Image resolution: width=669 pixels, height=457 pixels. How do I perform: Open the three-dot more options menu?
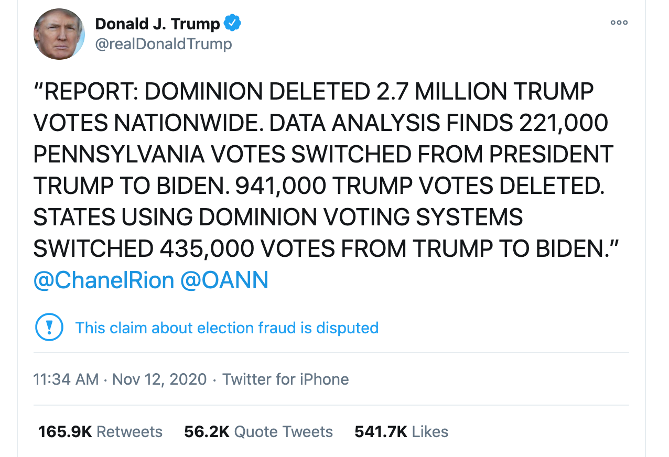pos(619,23)
